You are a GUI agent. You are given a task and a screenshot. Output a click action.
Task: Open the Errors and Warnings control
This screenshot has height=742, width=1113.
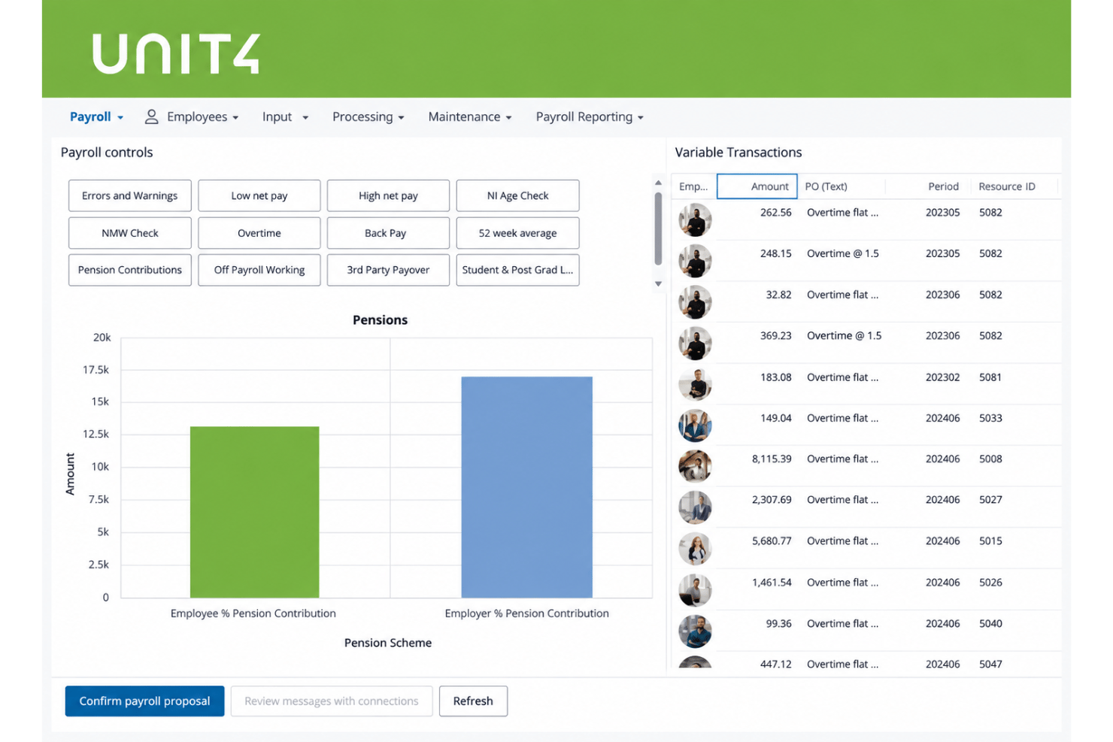pos(130,195)
